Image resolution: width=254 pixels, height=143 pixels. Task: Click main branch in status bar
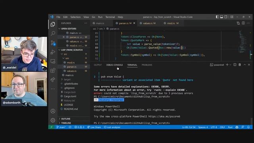[61, 127]
